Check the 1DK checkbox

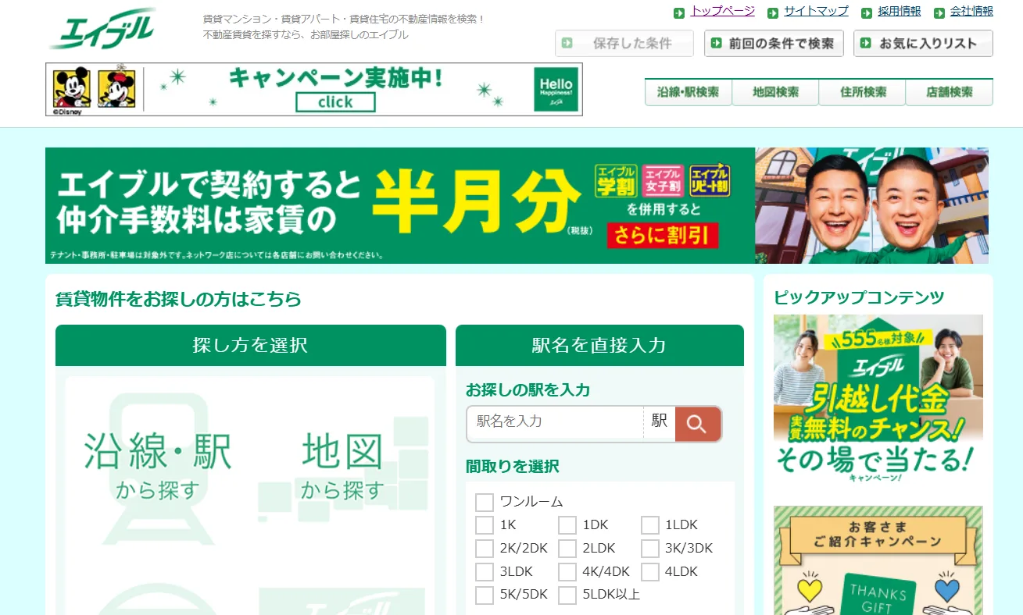point(567,525)
